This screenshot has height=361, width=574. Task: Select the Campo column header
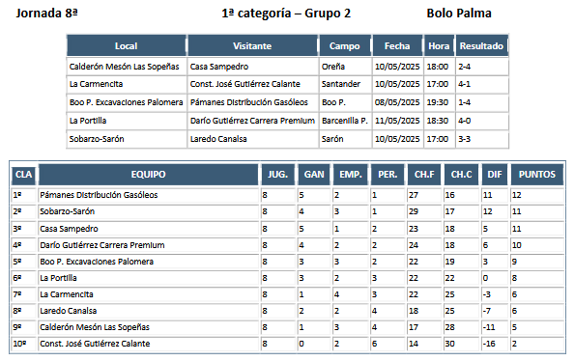(344, 45)
